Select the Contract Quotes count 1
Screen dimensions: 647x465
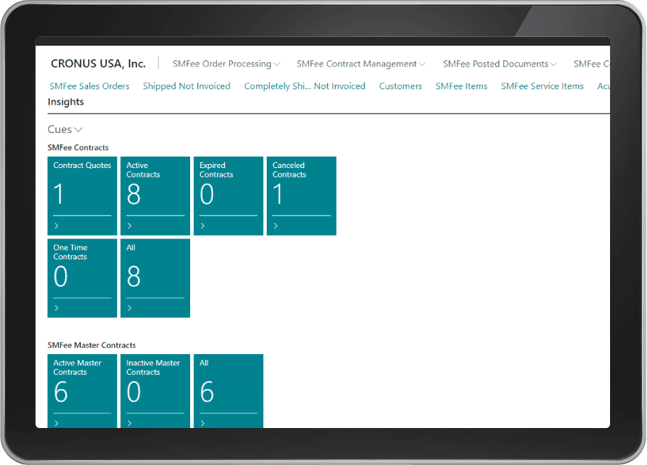pos(58,194)
